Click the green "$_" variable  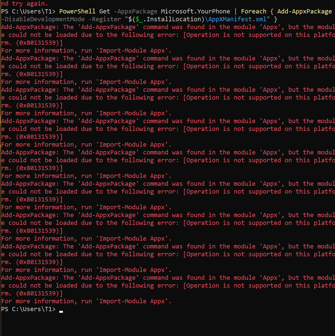[x=139, y=19]
